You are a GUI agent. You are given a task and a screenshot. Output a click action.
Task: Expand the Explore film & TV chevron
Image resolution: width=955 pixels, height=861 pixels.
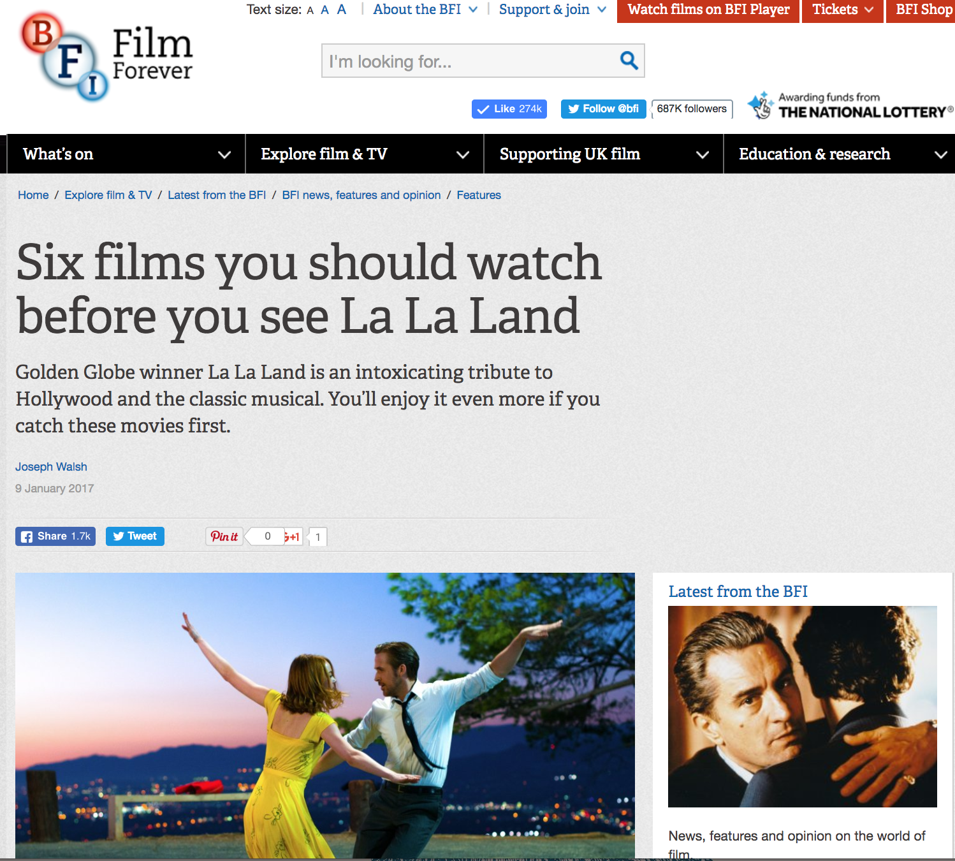click(x=463, y=154)
